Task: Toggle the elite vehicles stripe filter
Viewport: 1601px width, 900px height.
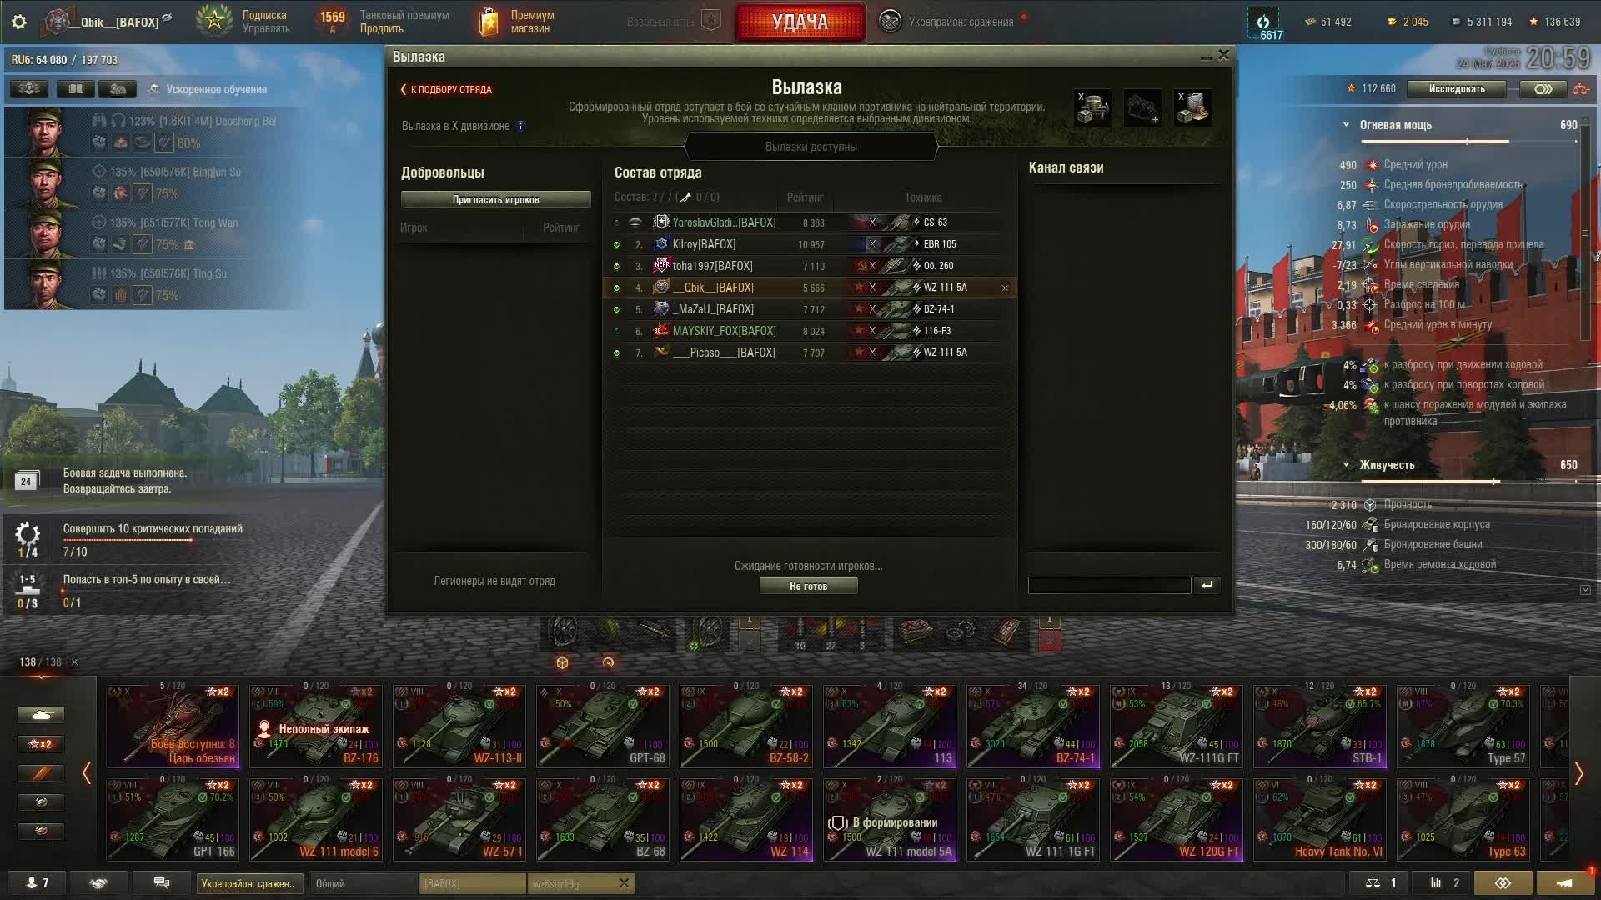Action: 40,773
